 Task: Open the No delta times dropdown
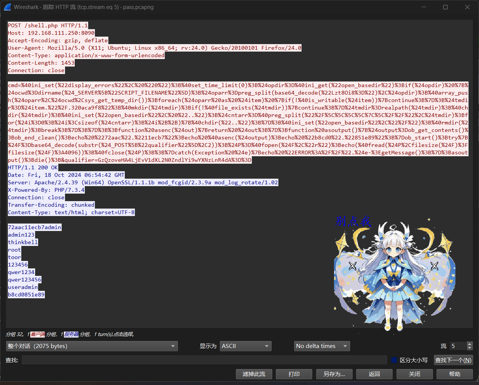322,346
